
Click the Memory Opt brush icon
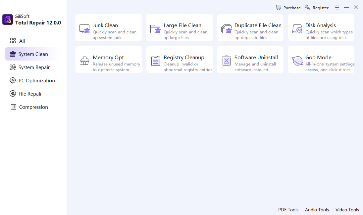point(85,61)
